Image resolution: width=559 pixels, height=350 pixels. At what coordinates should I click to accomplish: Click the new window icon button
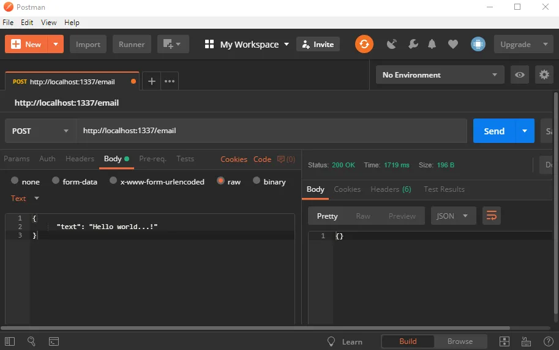tap(173, 44)
